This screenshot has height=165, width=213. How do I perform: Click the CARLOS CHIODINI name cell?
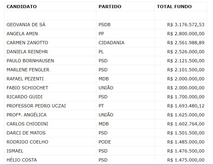(x=27, y=124)
